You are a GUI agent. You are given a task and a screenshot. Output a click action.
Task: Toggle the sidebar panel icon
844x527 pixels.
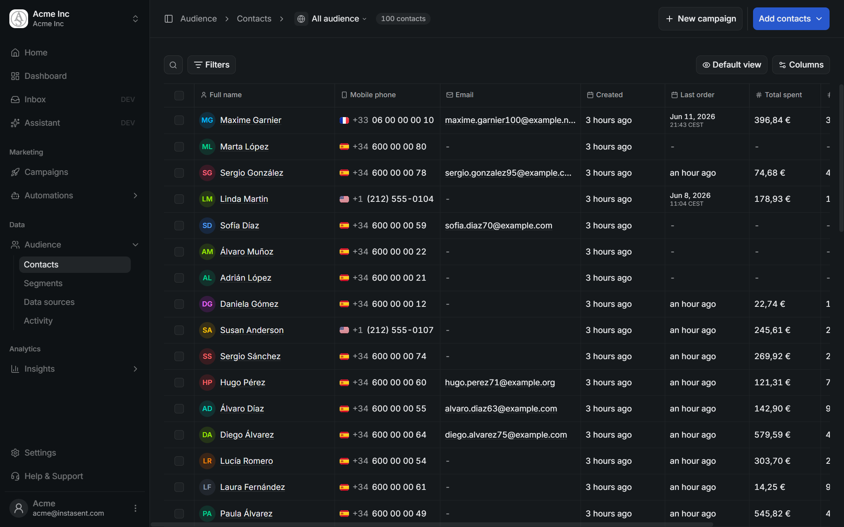[x=169, y=19]
